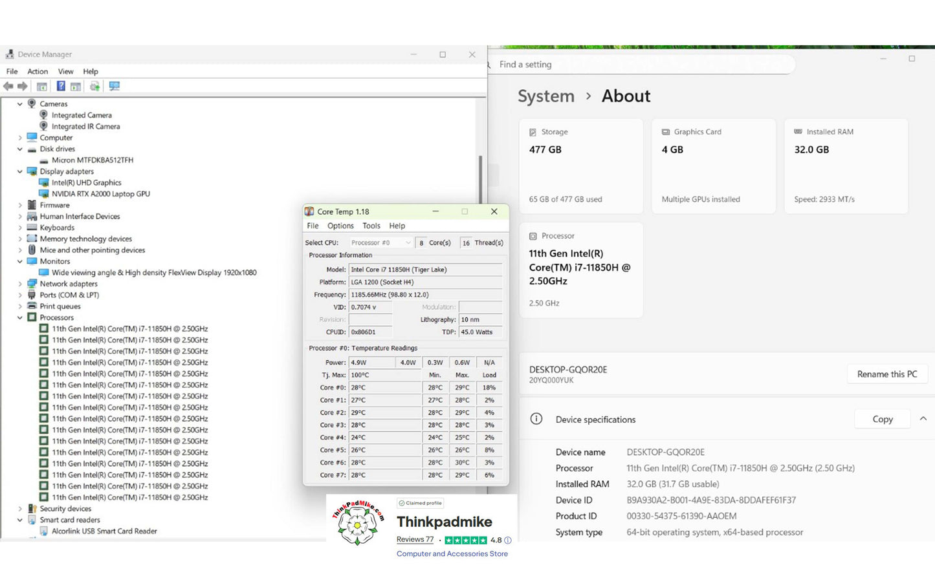Collapse the Processors tree node
This screenshot has height=587, width=935.
tap(20, 318)
